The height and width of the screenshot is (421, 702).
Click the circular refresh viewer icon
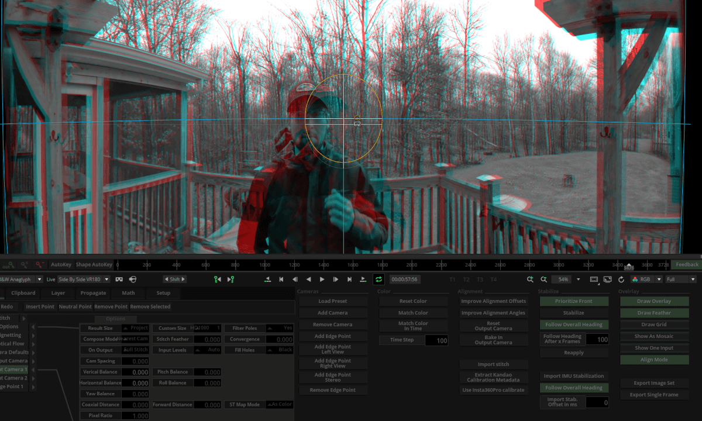(621, 279)
